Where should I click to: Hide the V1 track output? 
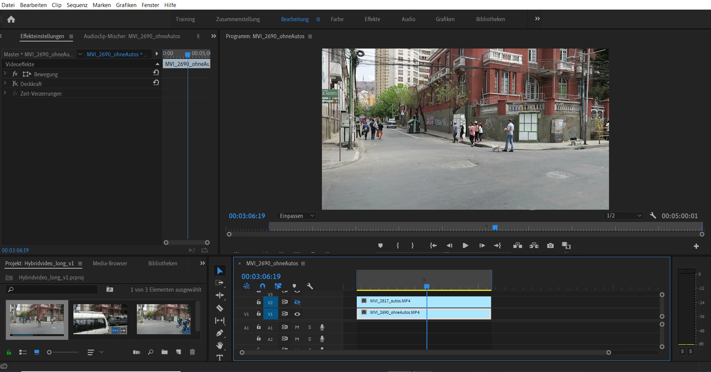coord(297,314)
